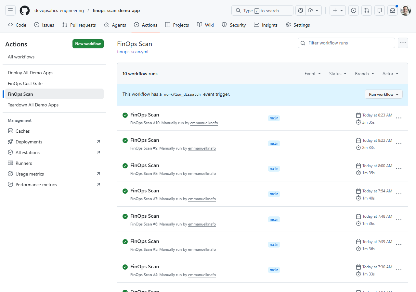Image resolution: width=416 pixels, height=292 pixels.
Task: Select Caches in the Management sidebar
Action: coord(23,131)
